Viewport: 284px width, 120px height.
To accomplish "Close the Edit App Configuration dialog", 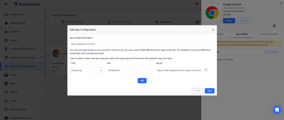I will coord(213,30).
